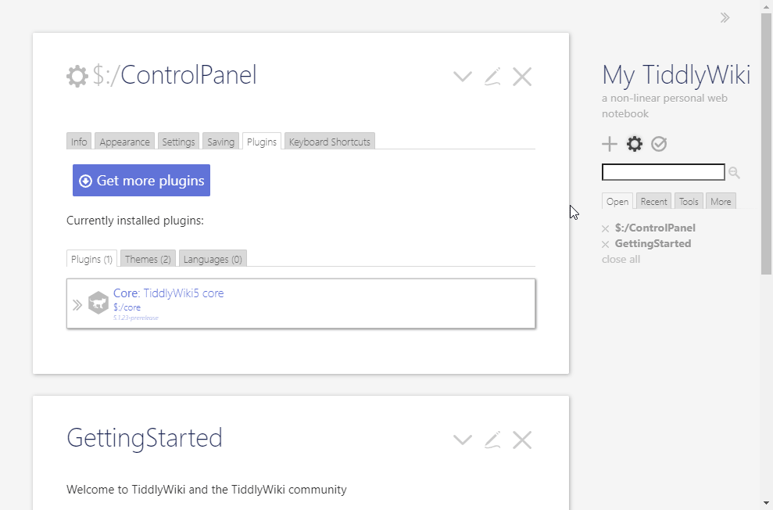Open advanced search magnifier icon
The height and width of the screenshot is (510, 773).
pos(734,173)
